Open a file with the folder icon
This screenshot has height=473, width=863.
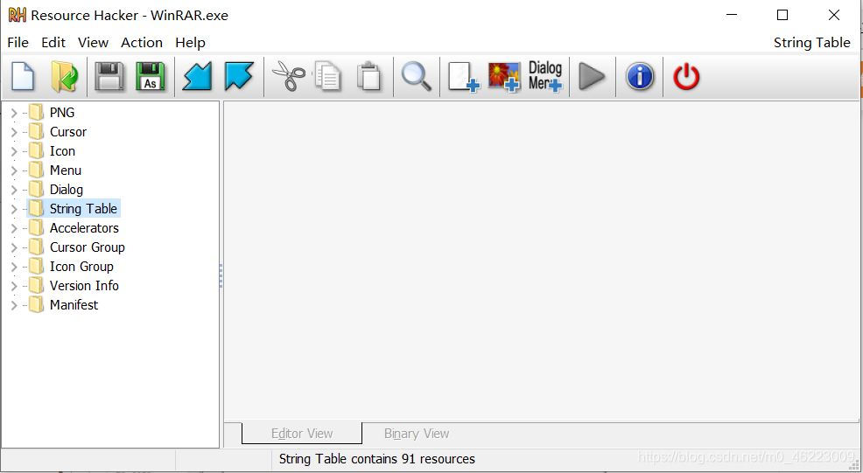point(65,76)
